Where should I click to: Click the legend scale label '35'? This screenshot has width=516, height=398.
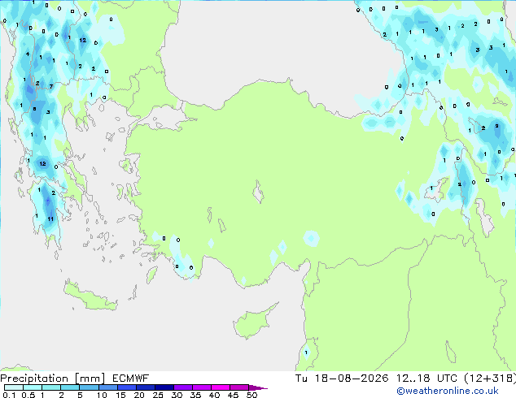tap(195, 395)
